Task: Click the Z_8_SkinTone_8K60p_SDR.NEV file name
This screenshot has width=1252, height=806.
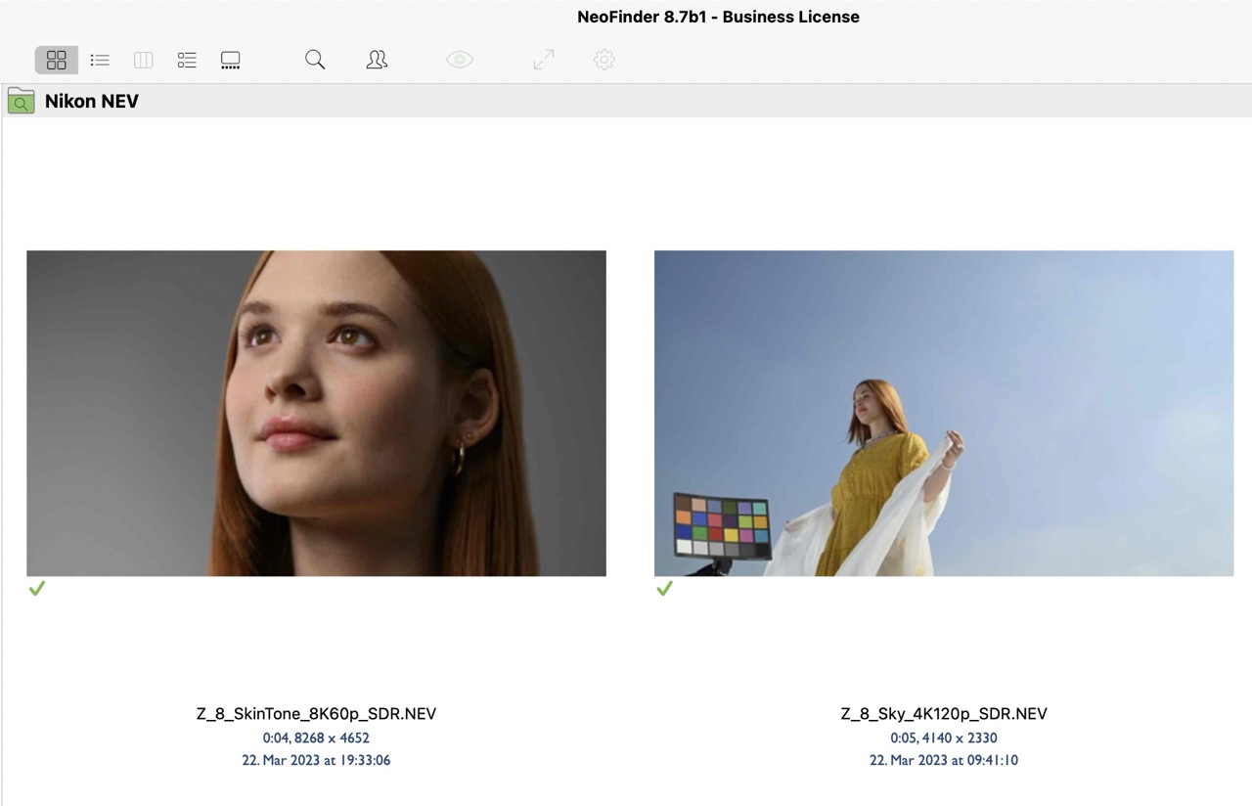Action: [x=316, y=714]
